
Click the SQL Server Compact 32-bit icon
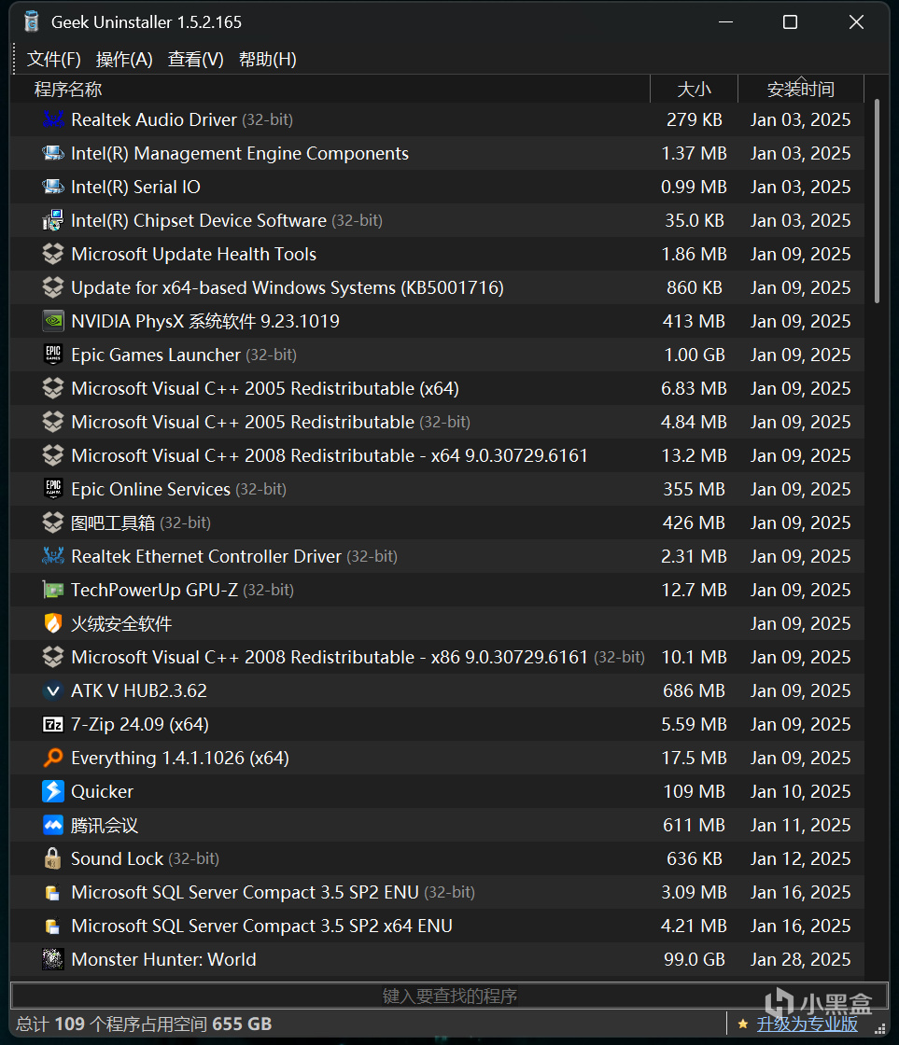[53, 892]
